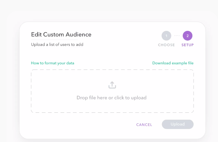Click the number 2 inside purple circle

tap(188, 36)
